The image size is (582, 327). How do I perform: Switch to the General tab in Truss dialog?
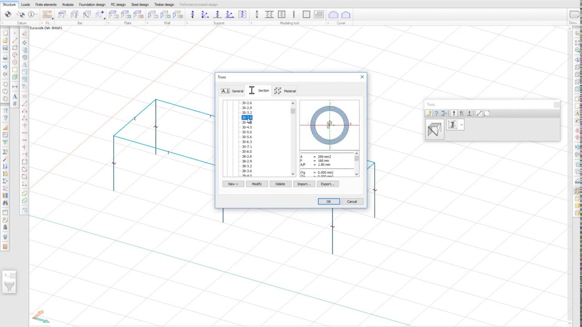(x=232, y=91)
